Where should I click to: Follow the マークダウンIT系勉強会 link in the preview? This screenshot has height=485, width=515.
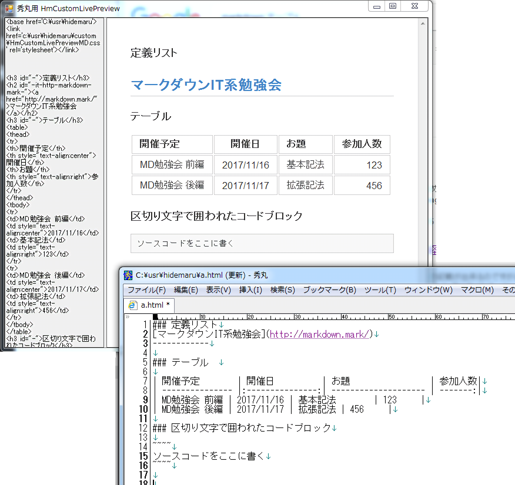point(206,85)
